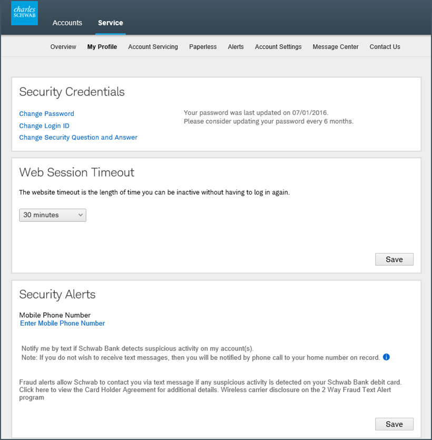Click the 'Notify me by text' sentence
The height and width of the screenshot is (440, 432).
point(138,348)
